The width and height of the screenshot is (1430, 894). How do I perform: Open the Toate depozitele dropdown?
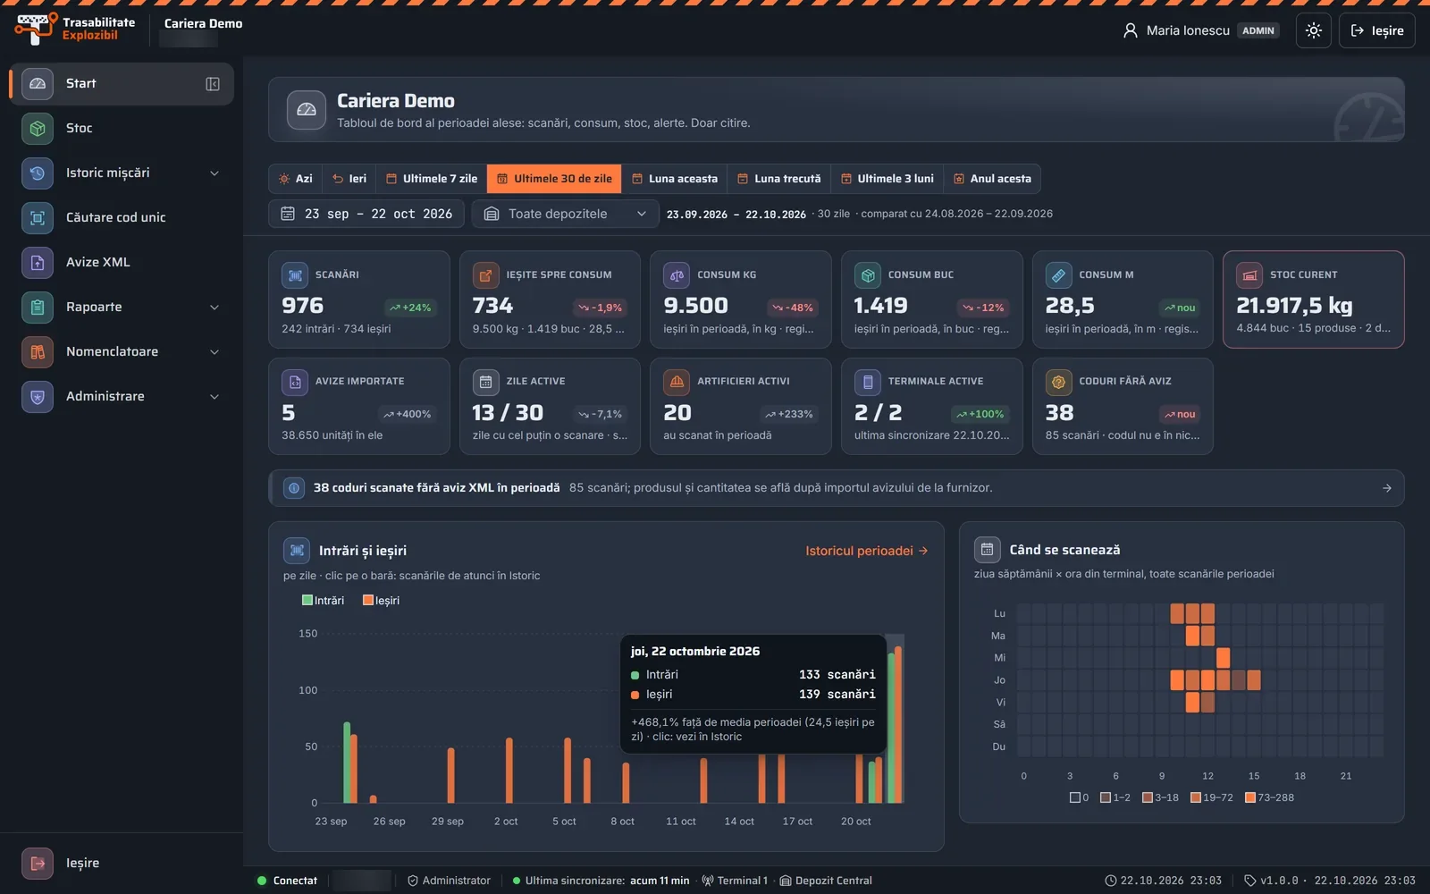point(565,214)
